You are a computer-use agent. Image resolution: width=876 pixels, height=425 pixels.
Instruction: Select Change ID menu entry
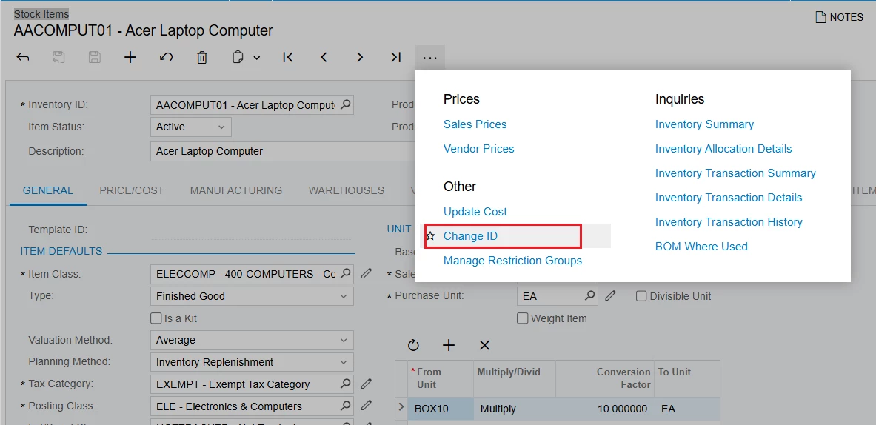(470, 236)
